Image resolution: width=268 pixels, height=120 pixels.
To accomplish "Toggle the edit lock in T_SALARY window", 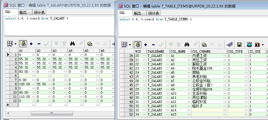I will tap(23, 44).
